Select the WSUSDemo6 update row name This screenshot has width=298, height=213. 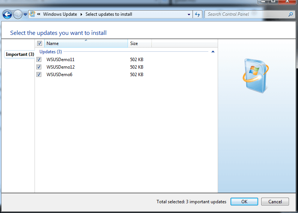59,74
